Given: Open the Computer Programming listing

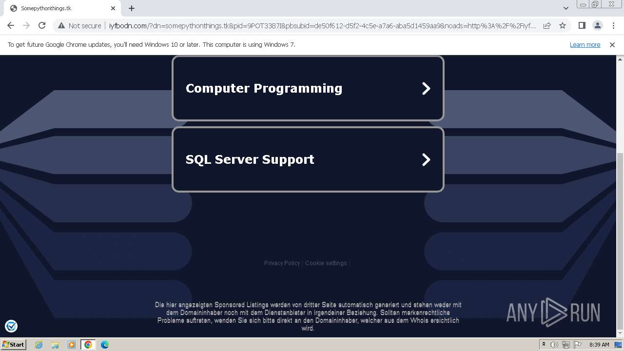Looking at the screenshot, I should point(308,88).
